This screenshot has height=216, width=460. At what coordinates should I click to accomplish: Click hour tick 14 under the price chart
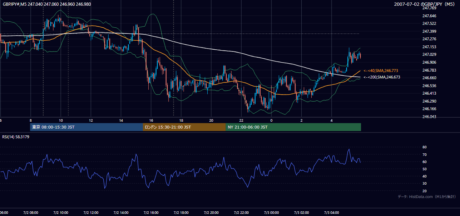coord(121,121)
